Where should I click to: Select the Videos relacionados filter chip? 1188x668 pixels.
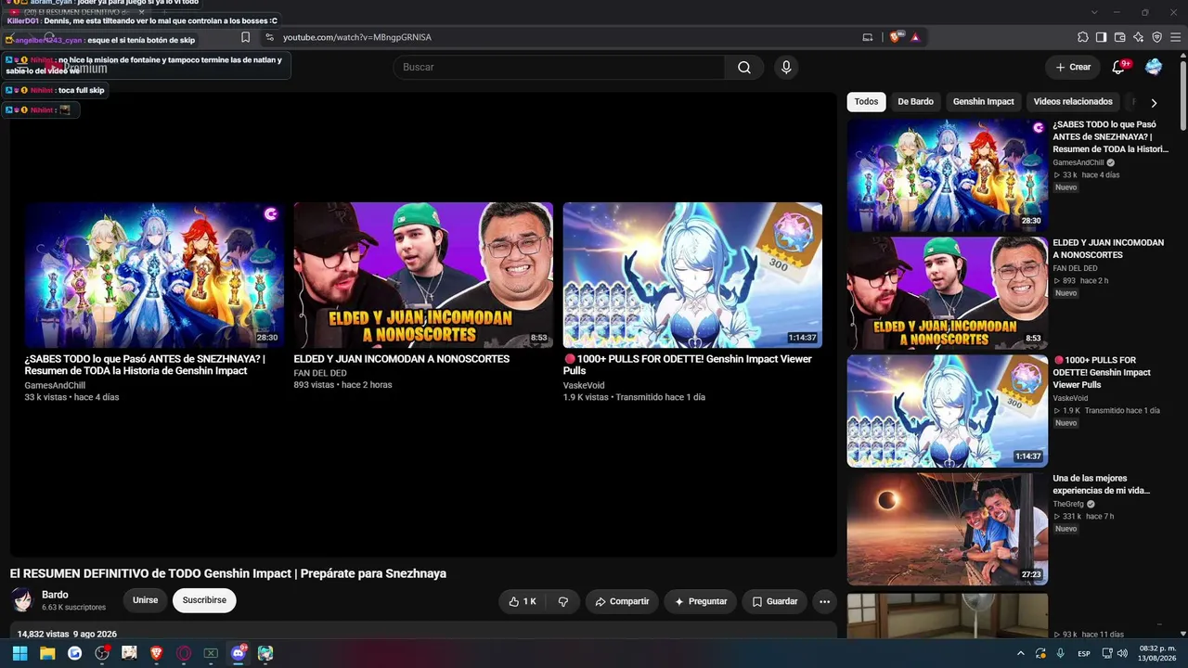pyautogui.click(x=1073, y=102)
